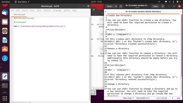Click Activities in the top bar
183x103 pixels.
6,2
